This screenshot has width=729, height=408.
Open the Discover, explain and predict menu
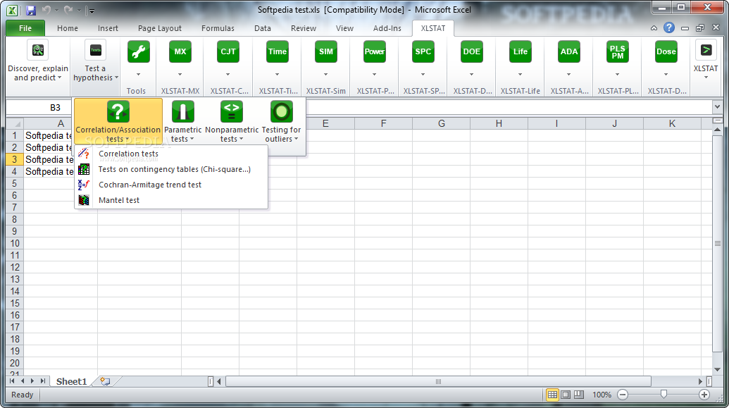38,61
